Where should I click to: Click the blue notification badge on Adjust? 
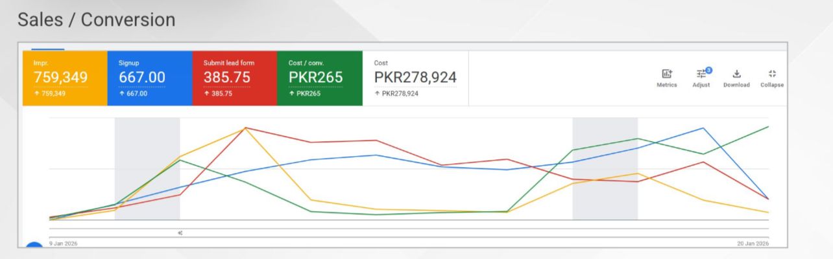pos(708,70)
